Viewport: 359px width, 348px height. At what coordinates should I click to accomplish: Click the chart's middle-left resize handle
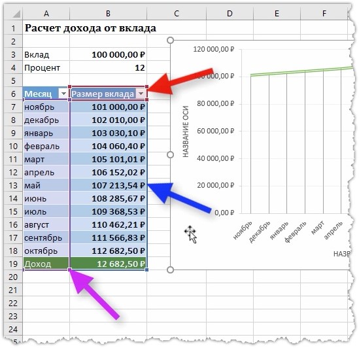tap(170, 154)
